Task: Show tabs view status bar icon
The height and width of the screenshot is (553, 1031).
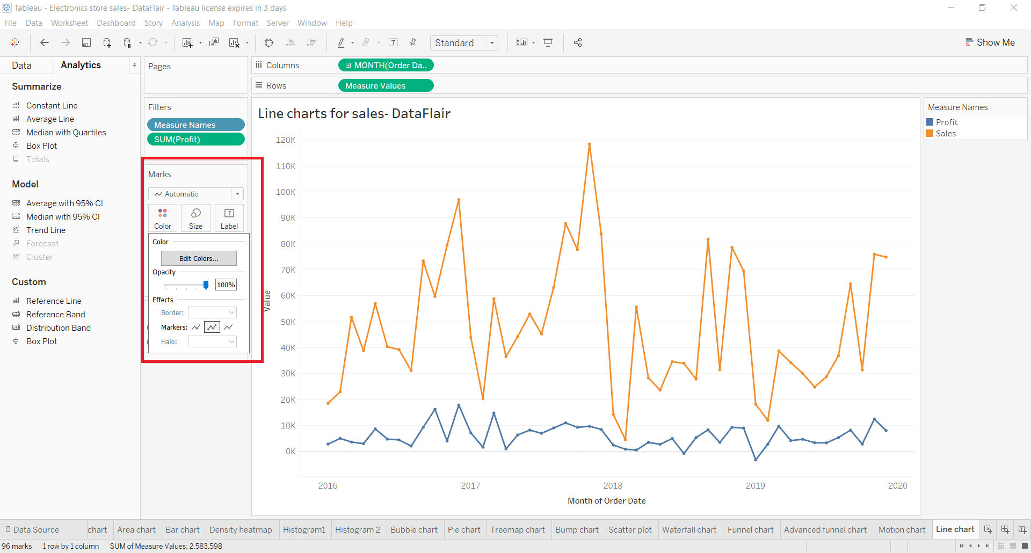Action: coord(1025,546)
